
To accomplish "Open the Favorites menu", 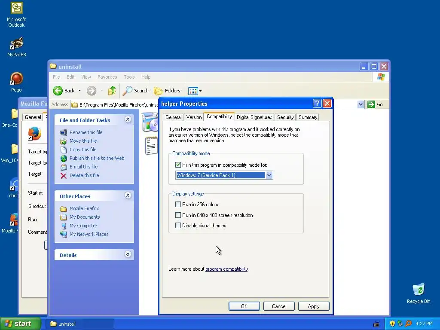I will click(107, 77).
